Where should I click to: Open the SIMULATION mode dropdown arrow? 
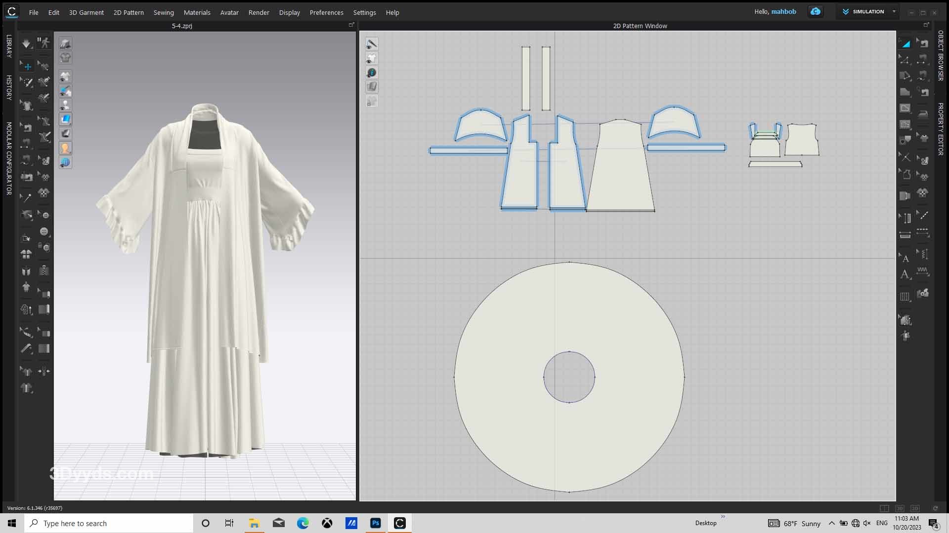click(x=894, y=12)
